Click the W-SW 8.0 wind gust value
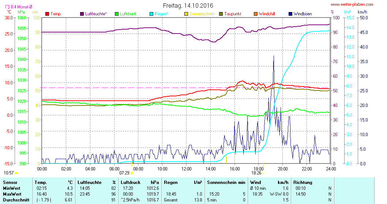The image size is (387, 204). (279, 194)
